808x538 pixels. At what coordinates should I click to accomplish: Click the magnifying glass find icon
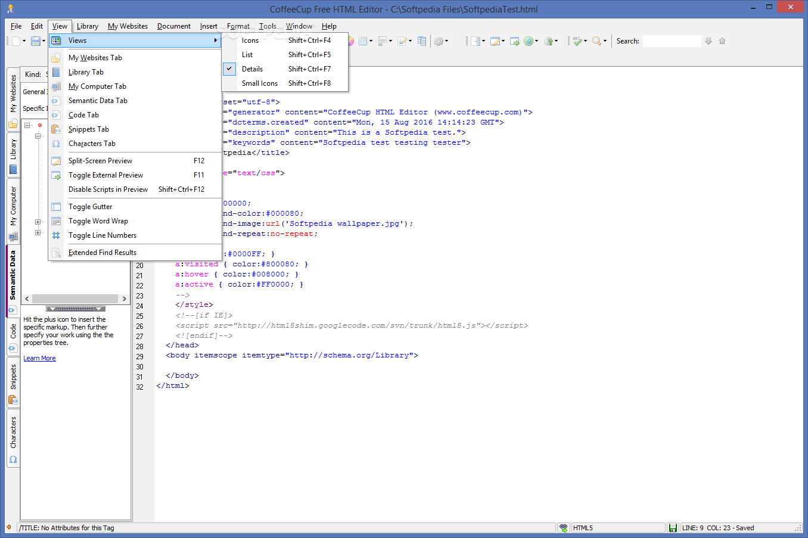[x=596, y=41]
